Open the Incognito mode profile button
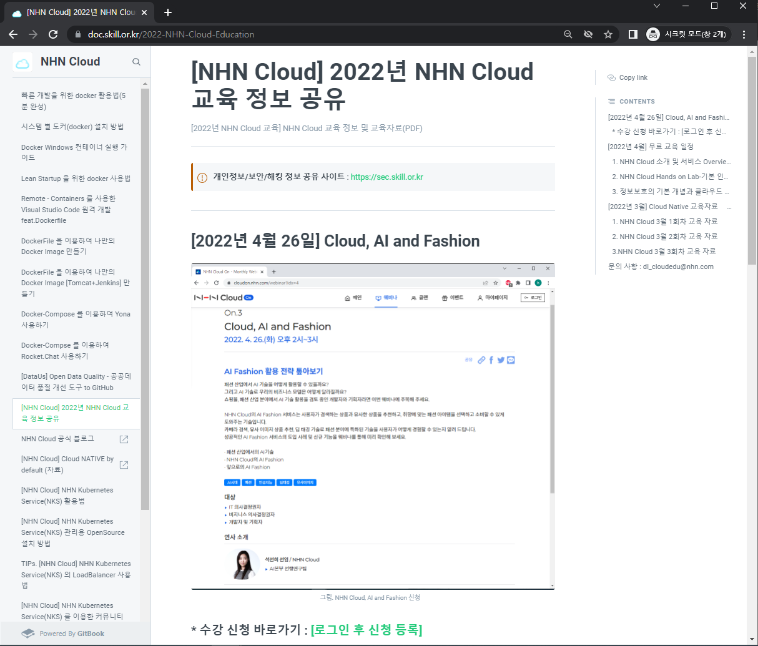Viewport: 758px width, 646px height. pyautogui.click(x=687, y=34)
